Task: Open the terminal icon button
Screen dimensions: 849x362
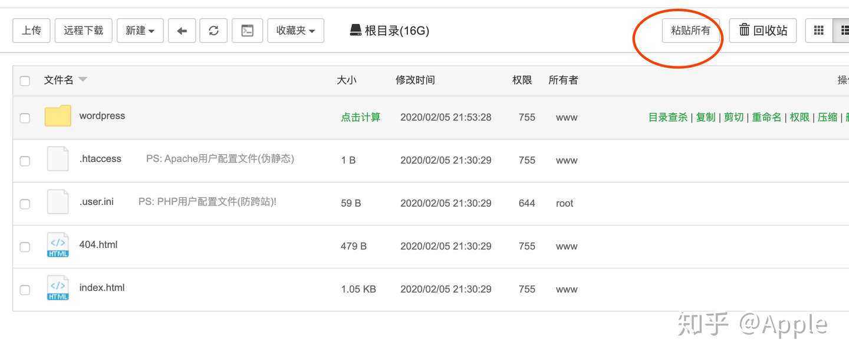Action: tap(248, 31)
